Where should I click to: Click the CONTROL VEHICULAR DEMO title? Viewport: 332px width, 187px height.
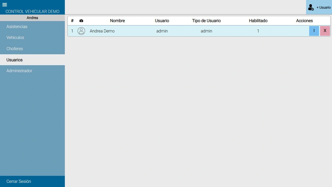point(32,11)
